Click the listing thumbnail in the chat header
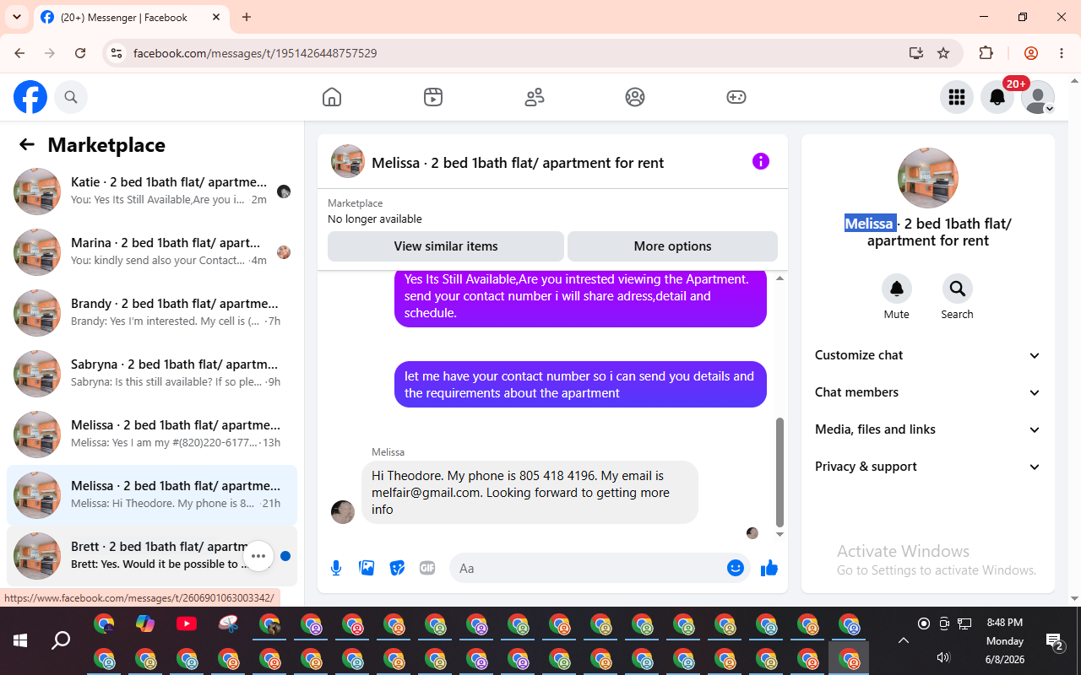1081x675 pixels. pos(348,161)
